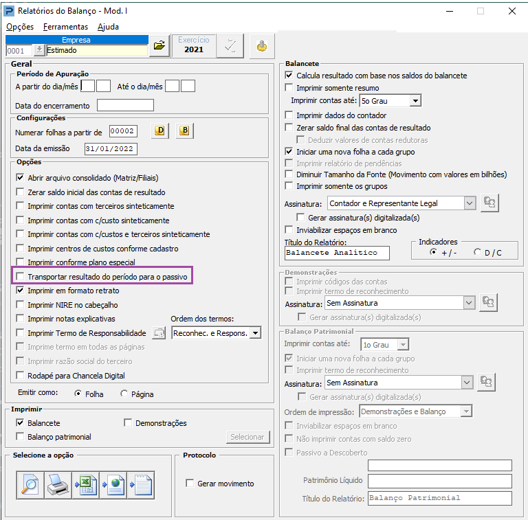528x520 pixels.
Task: Click the yellow D button for numbering
Action: pos(159,131)
